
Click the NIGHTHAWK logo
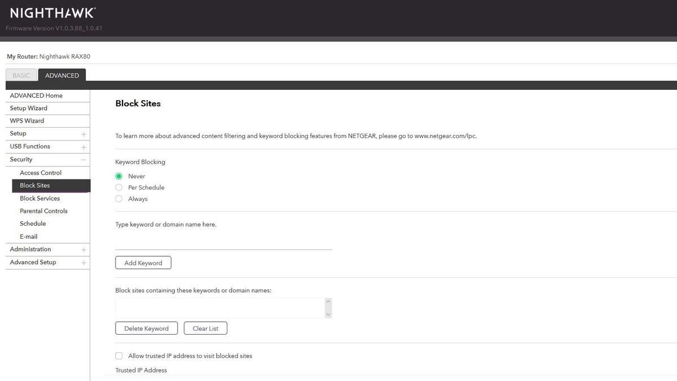(x=53, y=13)
